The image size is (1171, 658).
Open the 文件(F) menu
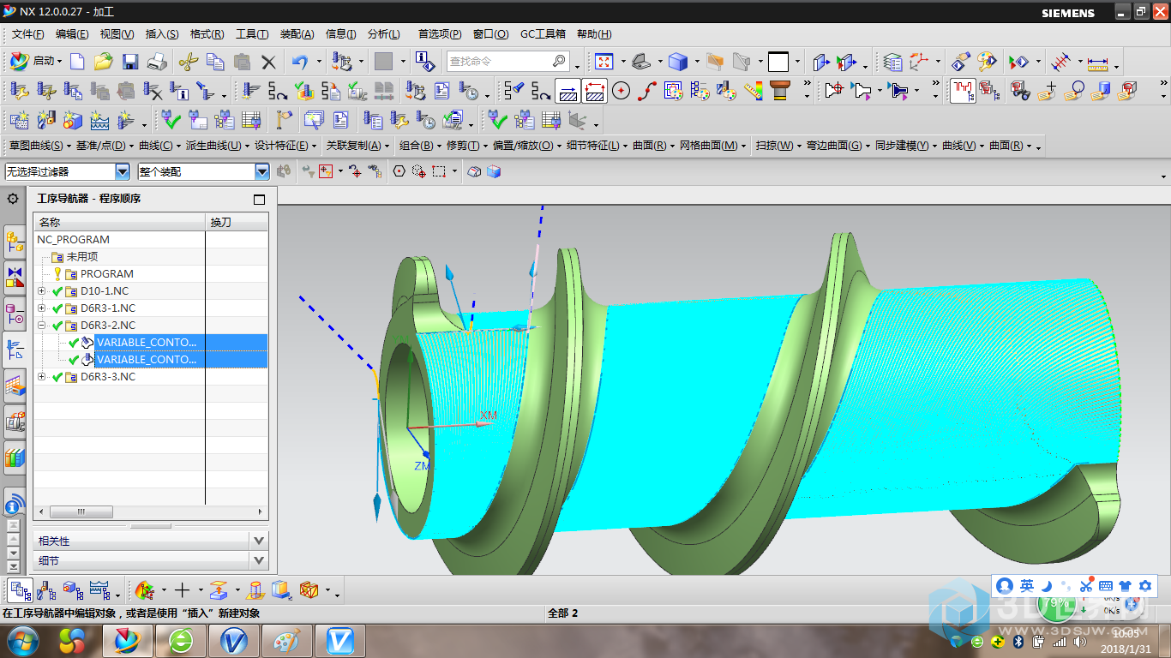[x=28, y=34]
